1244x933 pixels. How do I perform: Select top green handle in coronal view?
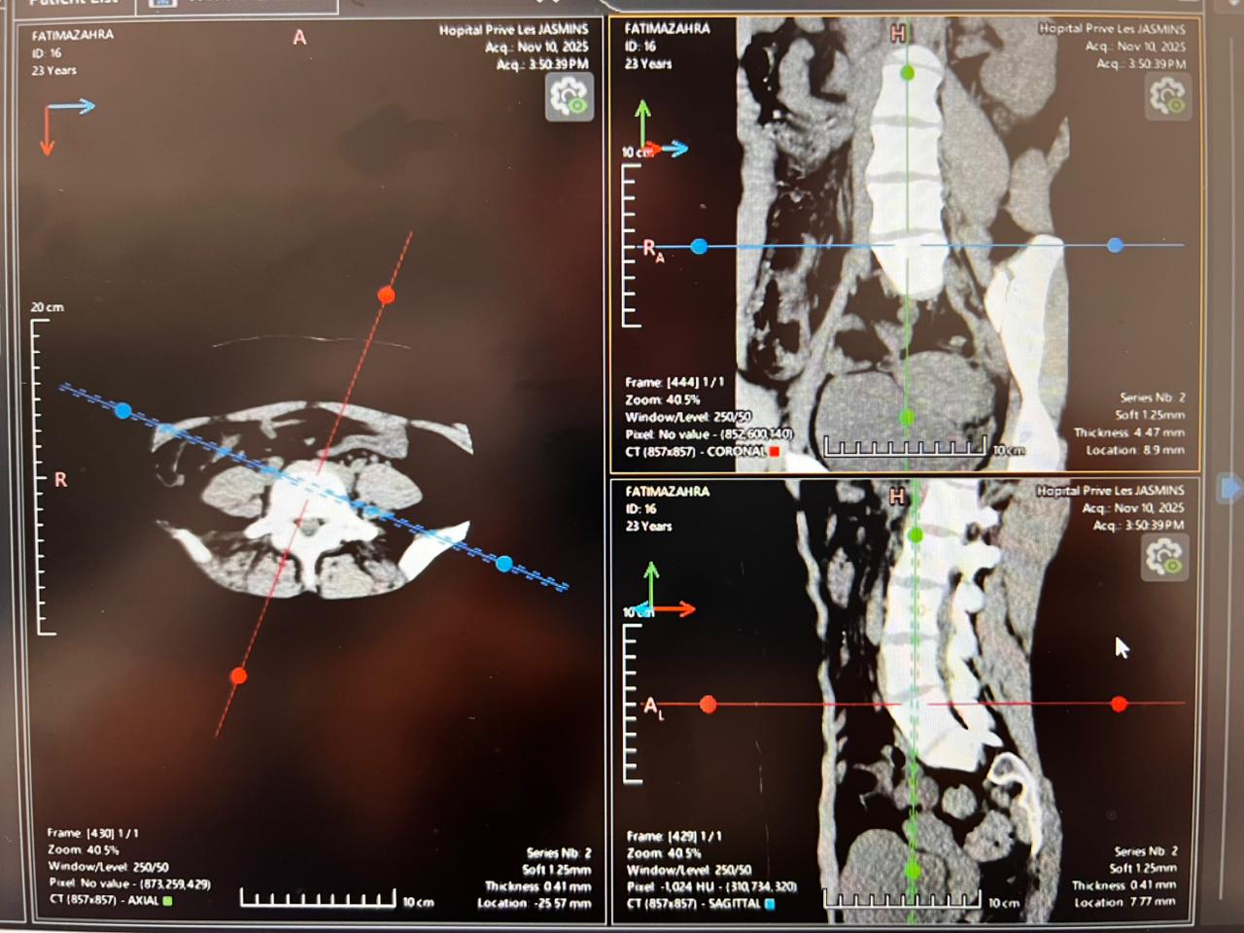point(907,73)
